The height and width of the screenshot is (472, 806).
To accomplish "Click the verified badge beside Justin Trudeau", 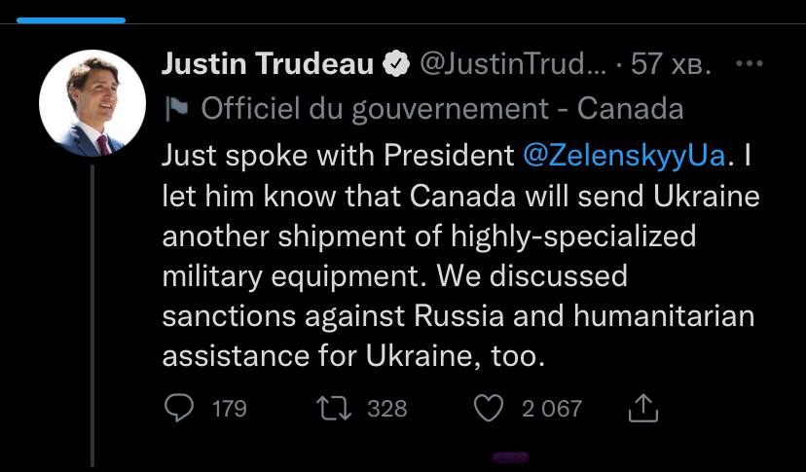I will [396, 65].
